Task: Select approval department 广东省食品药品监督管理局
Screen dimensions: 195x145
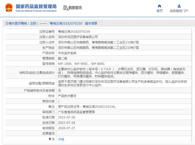Action: click(x=76, y=112)
